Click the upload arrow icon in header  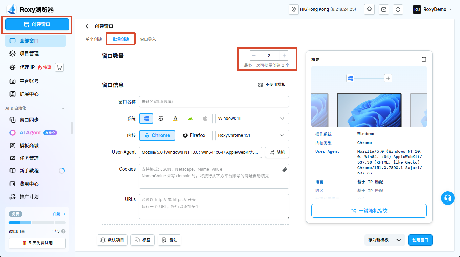[x=369, y=9]
